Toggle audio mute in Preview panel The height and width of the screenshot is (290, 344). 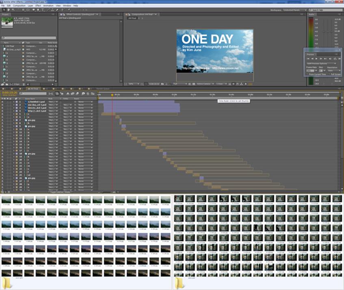point(330,59)
